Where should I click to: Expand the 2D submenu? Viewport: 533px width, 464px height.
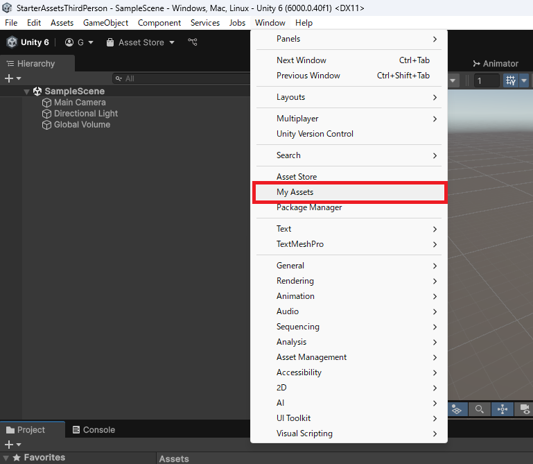[349, 388]
